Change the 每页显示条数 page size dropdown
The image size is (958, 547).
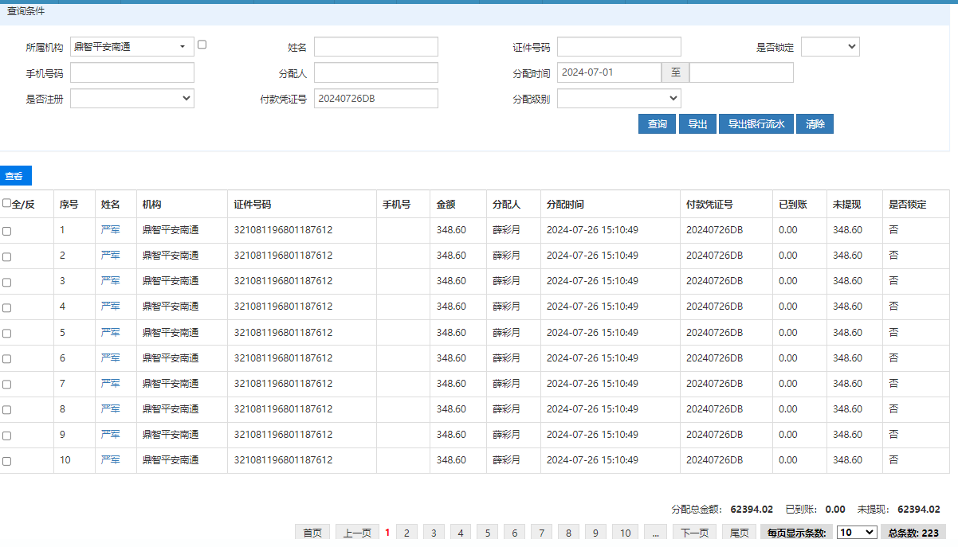pos(856,533)
